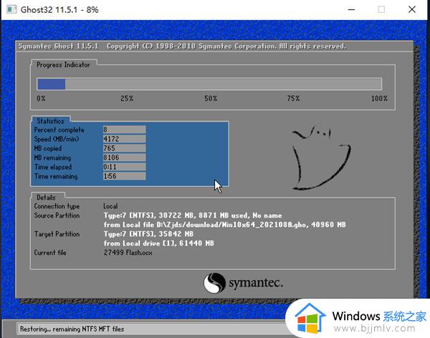This screenshot has width=430, height=338.
Task: Close the Ghost32 window
Action: coord(412,9)
